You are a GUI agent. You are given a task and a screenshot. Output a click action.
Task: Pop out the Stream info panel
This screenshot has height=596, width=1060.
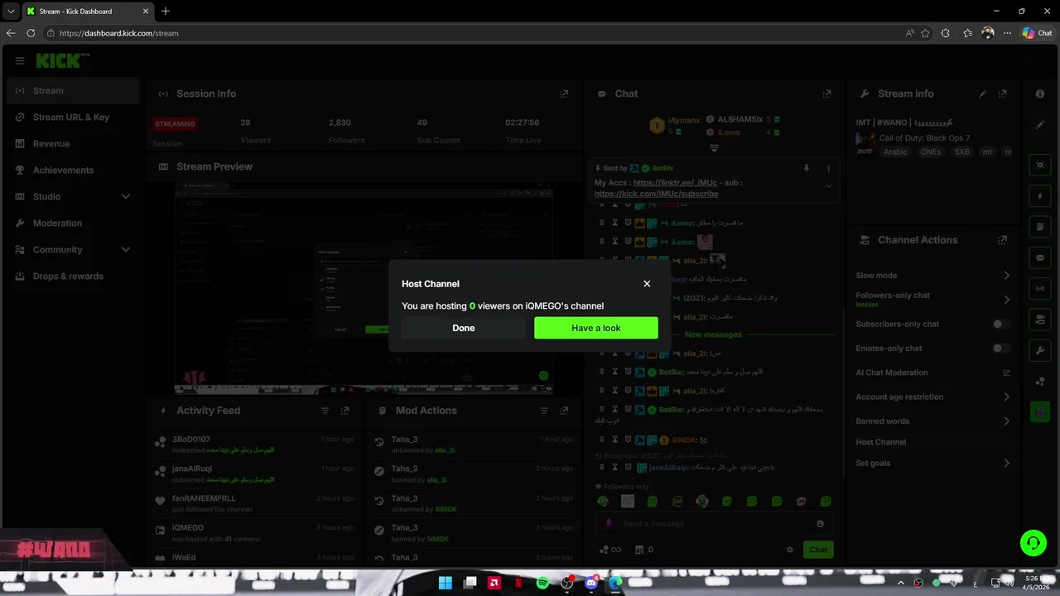[x=1003, y=94]
